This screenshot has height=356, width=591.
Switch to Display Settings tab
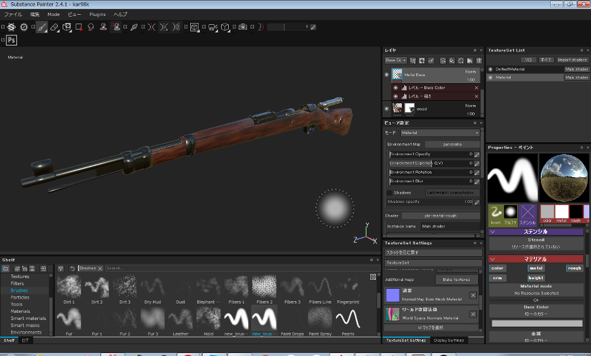(x=449, y=340)
